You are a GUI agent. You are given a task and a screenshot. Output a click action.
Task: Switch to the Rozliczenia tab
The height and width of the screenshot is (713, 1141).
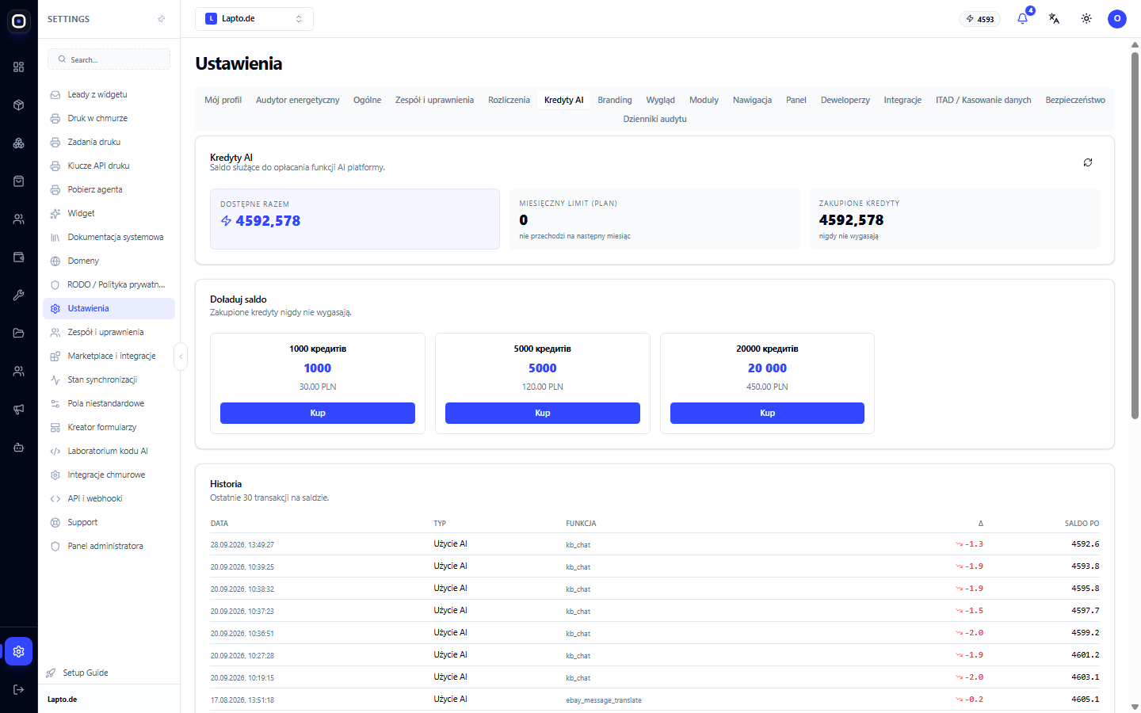(509, 100)
